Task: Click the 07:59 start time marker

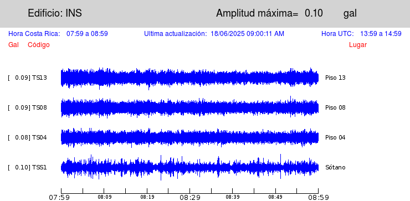Action: pyautogui.click(x=59, y=197)
